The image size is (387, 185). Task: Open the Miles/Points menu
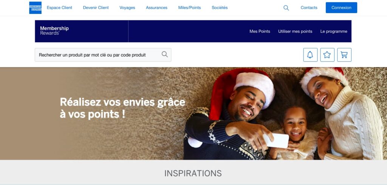click(x=190, y=8)
